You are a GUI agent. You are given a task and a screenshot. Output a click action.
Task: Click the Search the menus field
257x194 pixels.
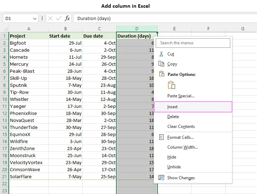[193, 43]
